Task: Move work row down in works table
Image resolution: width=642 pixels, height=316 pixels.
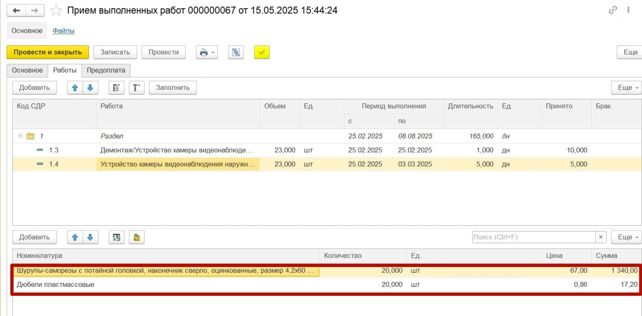Action: [90, 88]
